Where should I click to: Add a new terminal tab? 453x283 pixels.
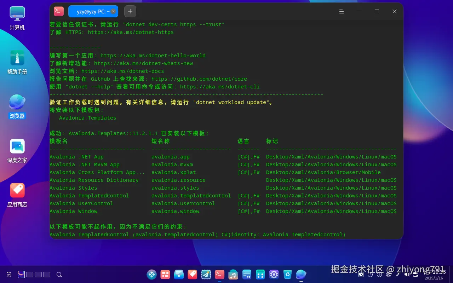[130, 11]
